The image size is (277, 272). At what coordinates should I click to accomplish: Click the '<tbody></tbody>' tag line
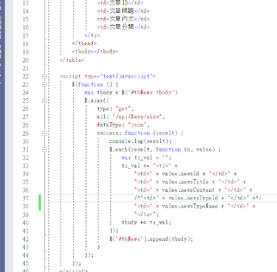[95, 52]
